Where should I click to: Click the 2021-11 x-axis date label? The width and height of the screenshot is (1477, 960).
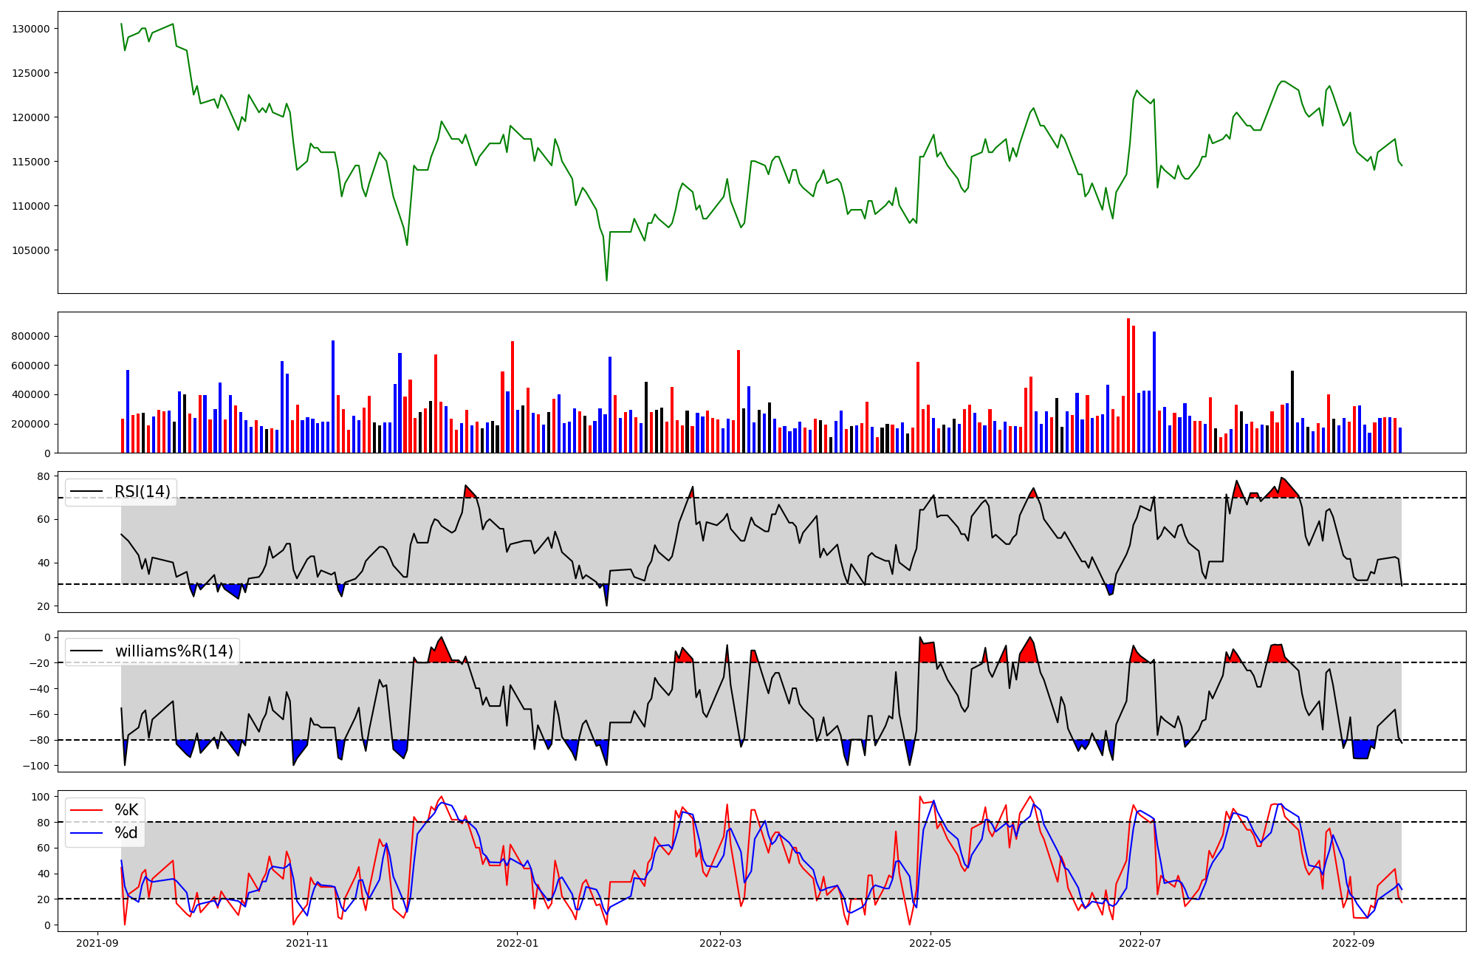pos(306,943)
